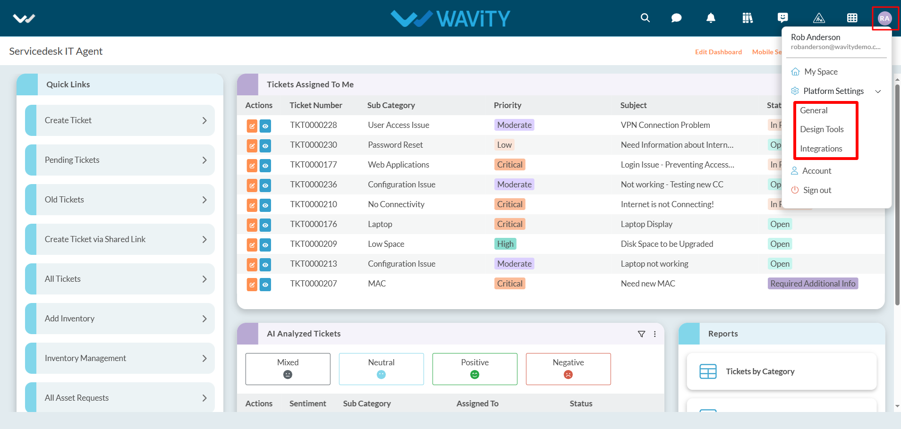
Task: Click the High priority badge of TKT0000209
Action: (x=505, y=244)
